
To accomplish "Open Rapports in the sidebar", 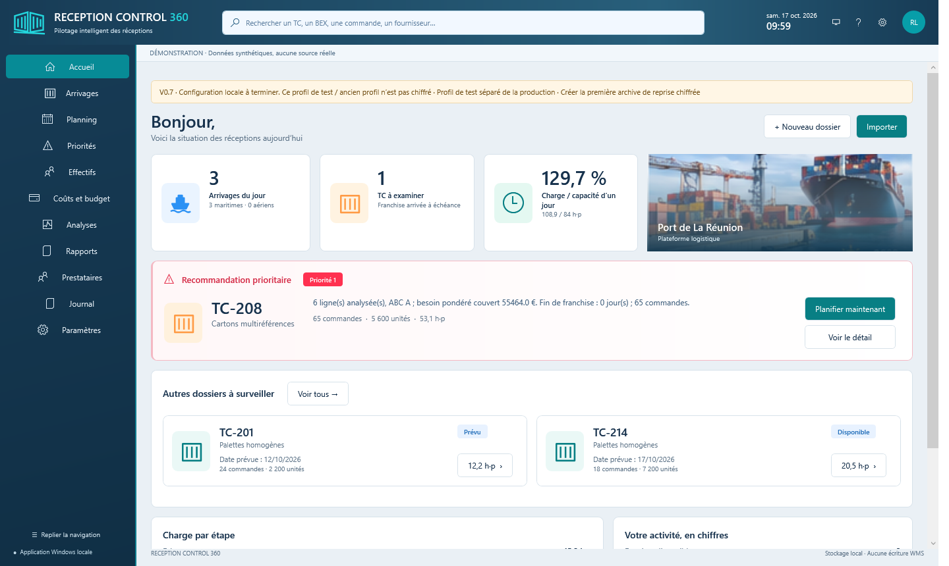I will tap(68, 251).
